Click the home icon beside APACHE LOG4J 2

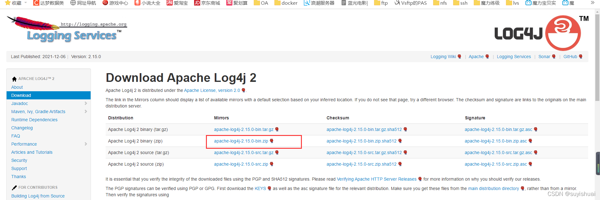click(x=14, y=79)
